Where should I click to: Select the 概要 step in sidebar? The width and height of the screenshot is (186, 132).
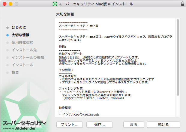pos(15,72)
